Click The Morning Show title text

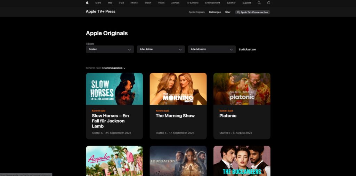tap(175, 116)
